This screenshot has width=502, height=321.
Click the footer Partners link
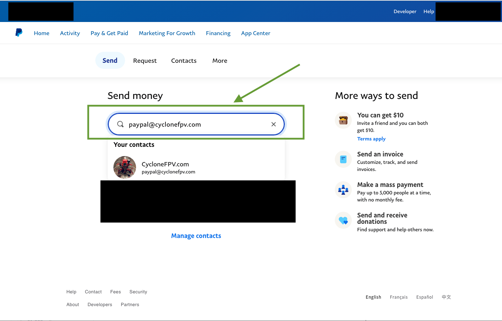pos(130,305)
